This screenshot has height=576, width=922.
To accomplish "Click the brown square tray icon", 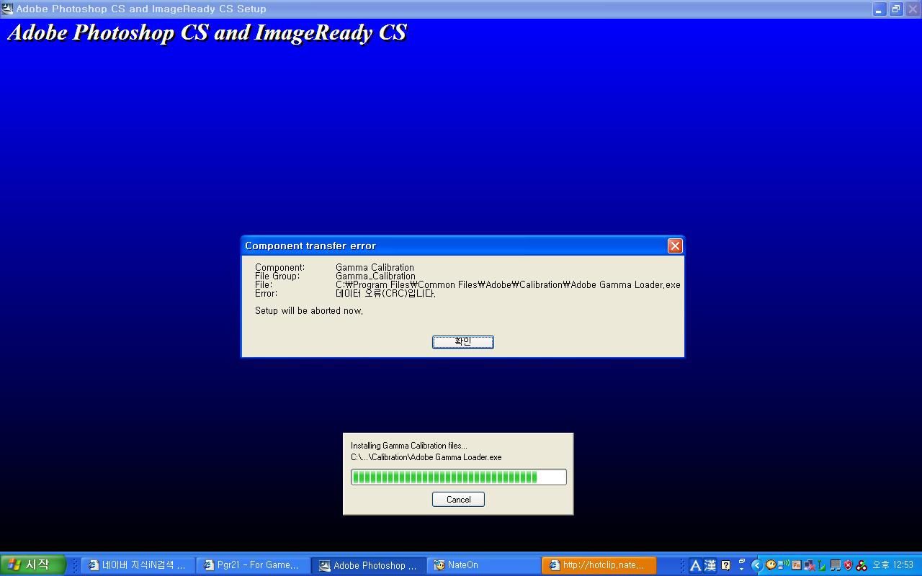I will (797, 565).
